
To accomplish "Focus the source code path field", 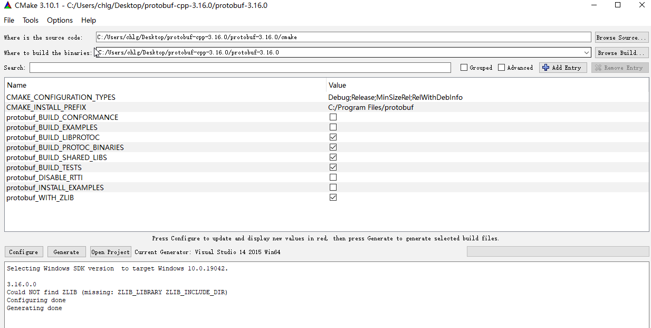I will click(x=343, y=38).
